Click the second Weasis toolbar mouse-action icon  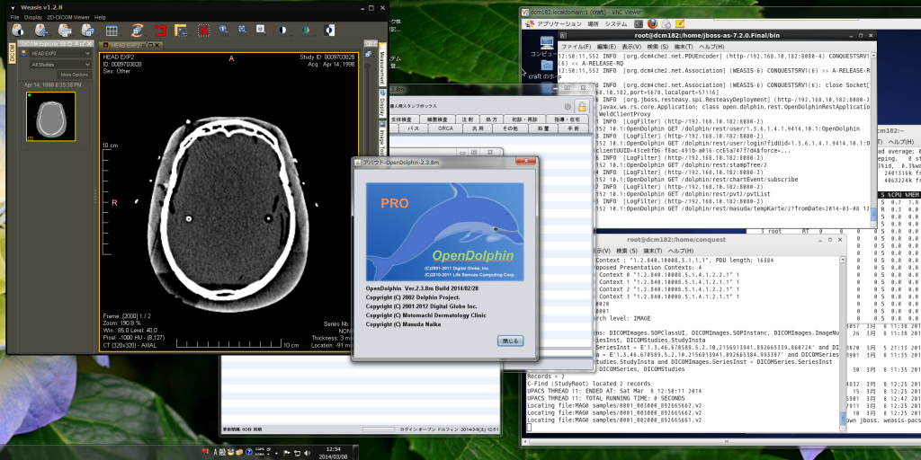click(41, 30)
